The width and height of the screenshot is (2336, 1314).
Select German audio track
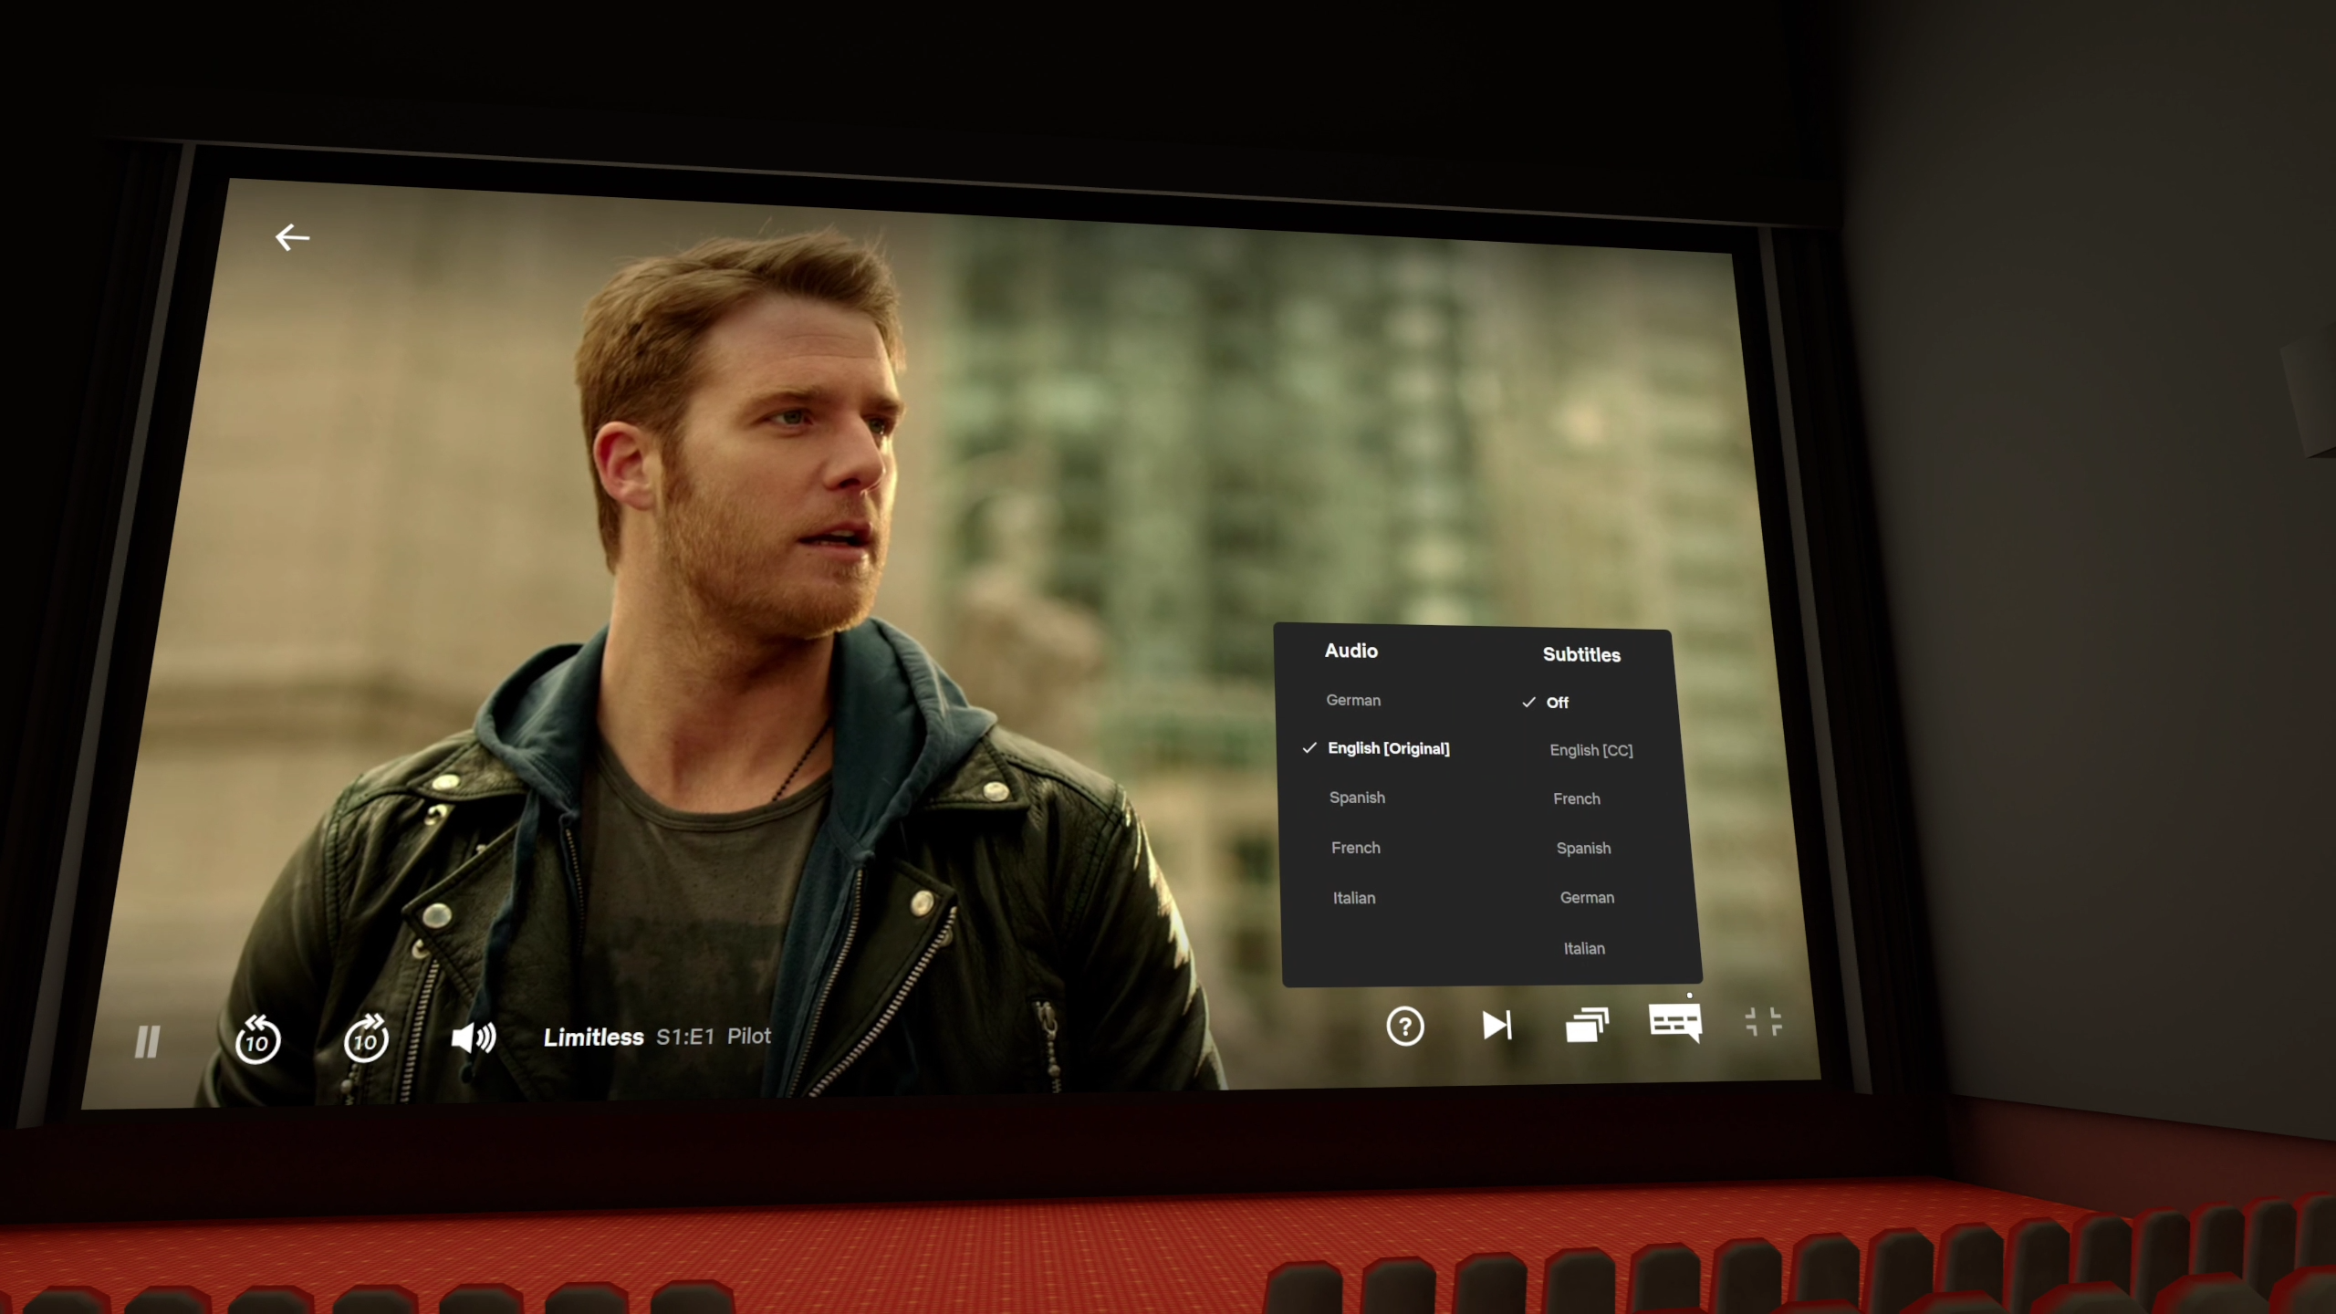(x=1352, y=700)
